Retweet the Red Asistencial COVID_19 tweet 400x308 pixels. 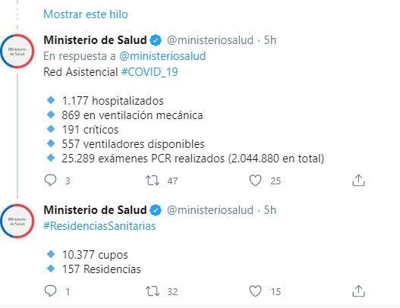tap(153, 181)
